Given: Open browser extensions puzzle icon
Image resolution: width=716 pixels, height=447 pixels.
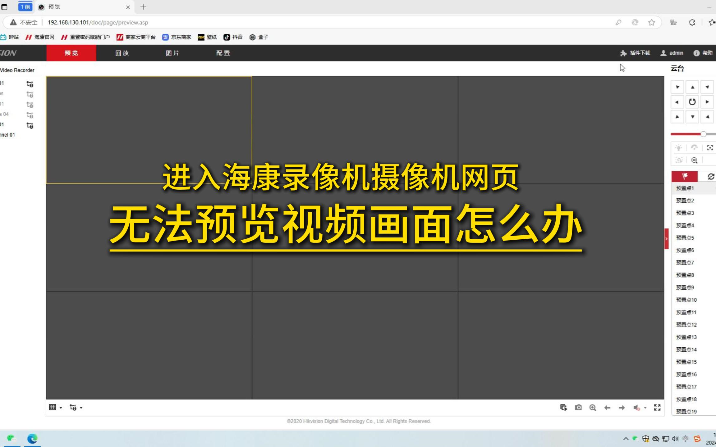Looking at the screenshot, I should click(692, 23).
